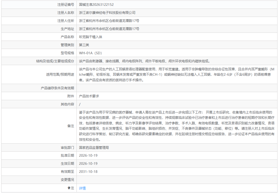Image resolution: width=279 pixels, height=193 pixels.
Task: Click the 型号规格 label
Action: coord(67,53)
